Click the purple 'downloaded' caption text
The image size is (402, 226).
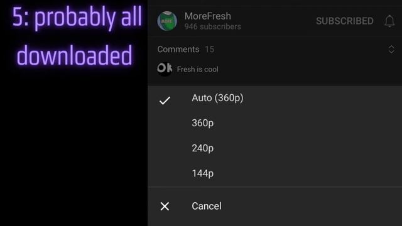[x=74, y=55]
